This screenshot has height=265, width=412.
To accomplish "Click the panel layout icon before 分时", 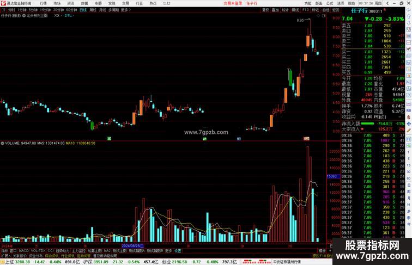I will [x=3, y=10].
